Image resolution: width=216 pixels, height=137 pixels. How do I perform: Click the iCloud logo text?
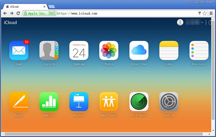[10, 23]
